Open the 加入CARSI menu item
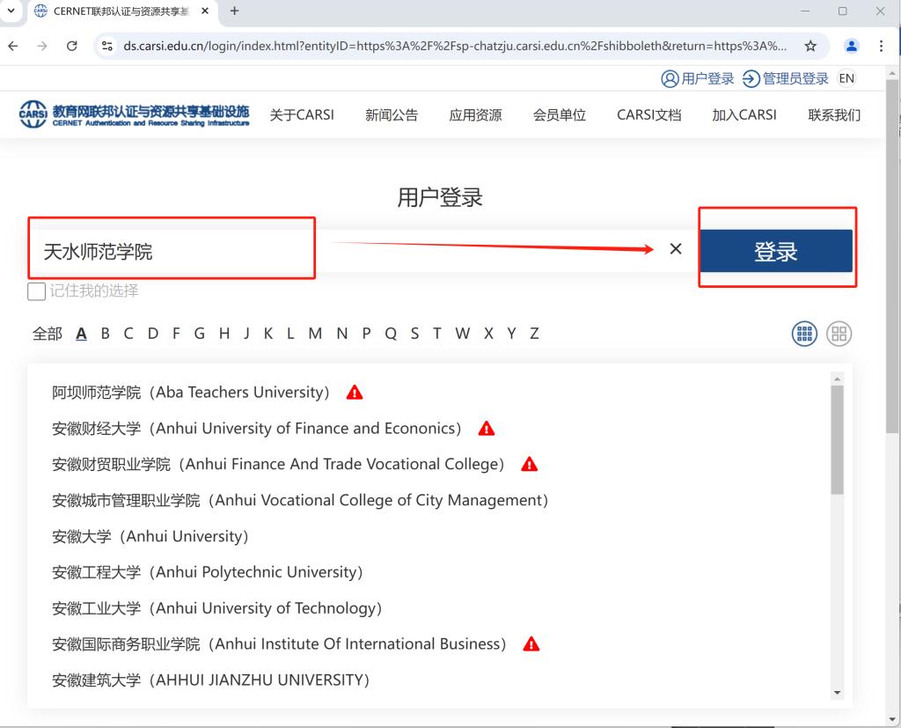This screenshot has height=728, width=901. (744, 115)
